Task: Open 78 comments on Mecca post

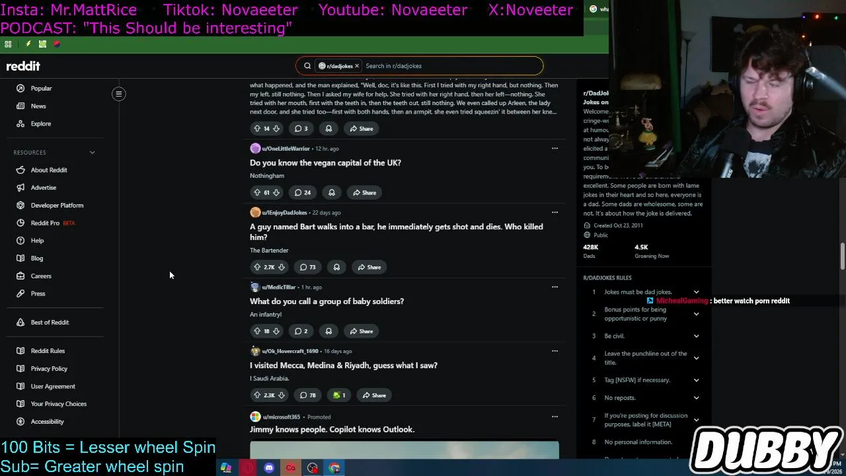Action: tap(308, 395)
